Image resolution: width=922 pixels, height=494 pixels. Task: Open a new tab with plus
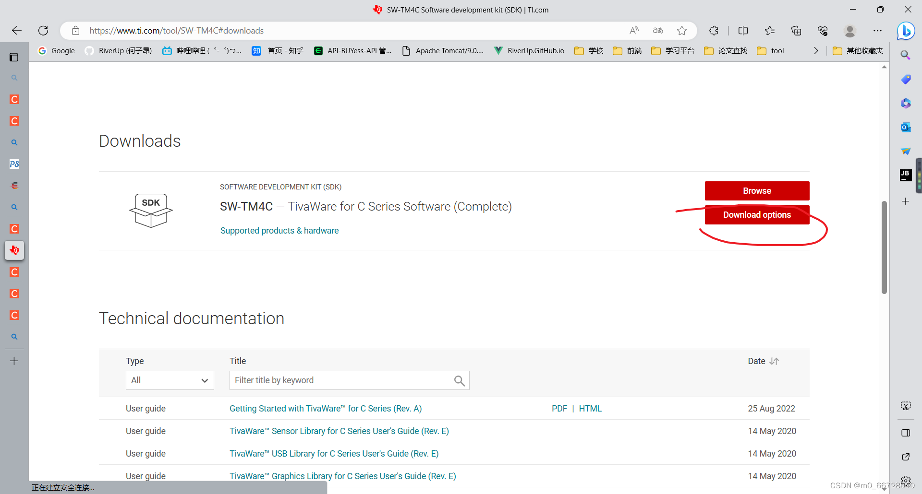pyautogui.click(x=14, y=361)
